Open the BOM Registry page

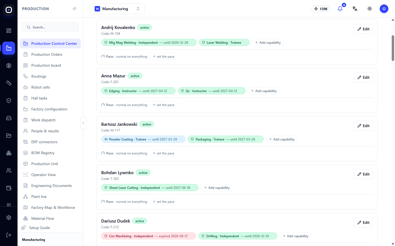pos(50,153)
